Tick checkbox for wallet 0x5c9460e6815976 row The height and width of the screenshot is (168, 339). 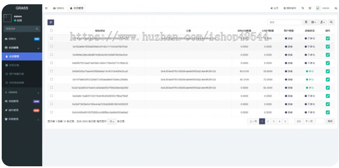[52, 112]
